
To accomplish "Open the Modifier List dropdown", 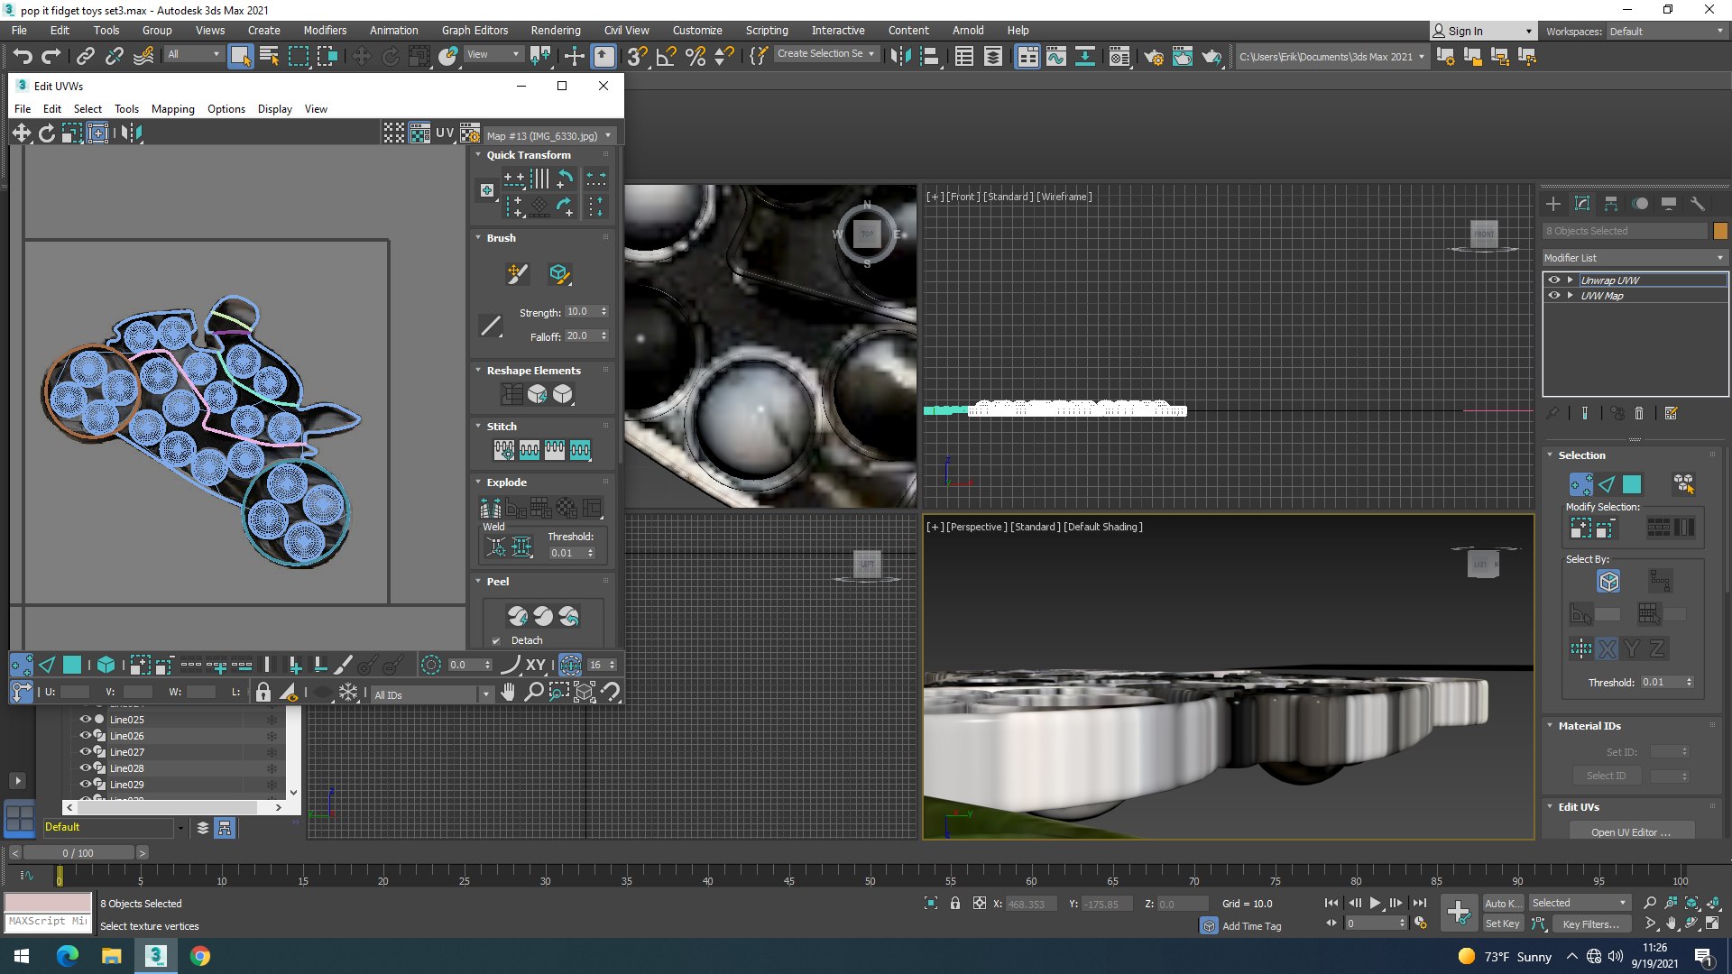I will tap(1634, 258).
